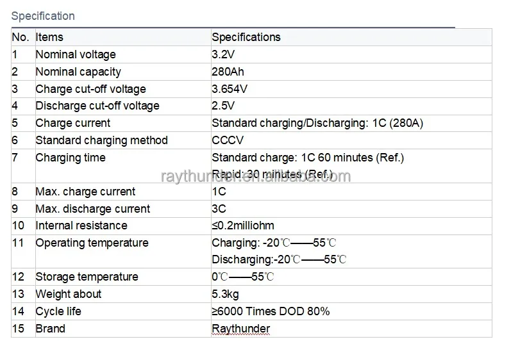Viewport: 511px width, 353px height.
Task: Select the 3C value cell
Action: click(219, 209)
